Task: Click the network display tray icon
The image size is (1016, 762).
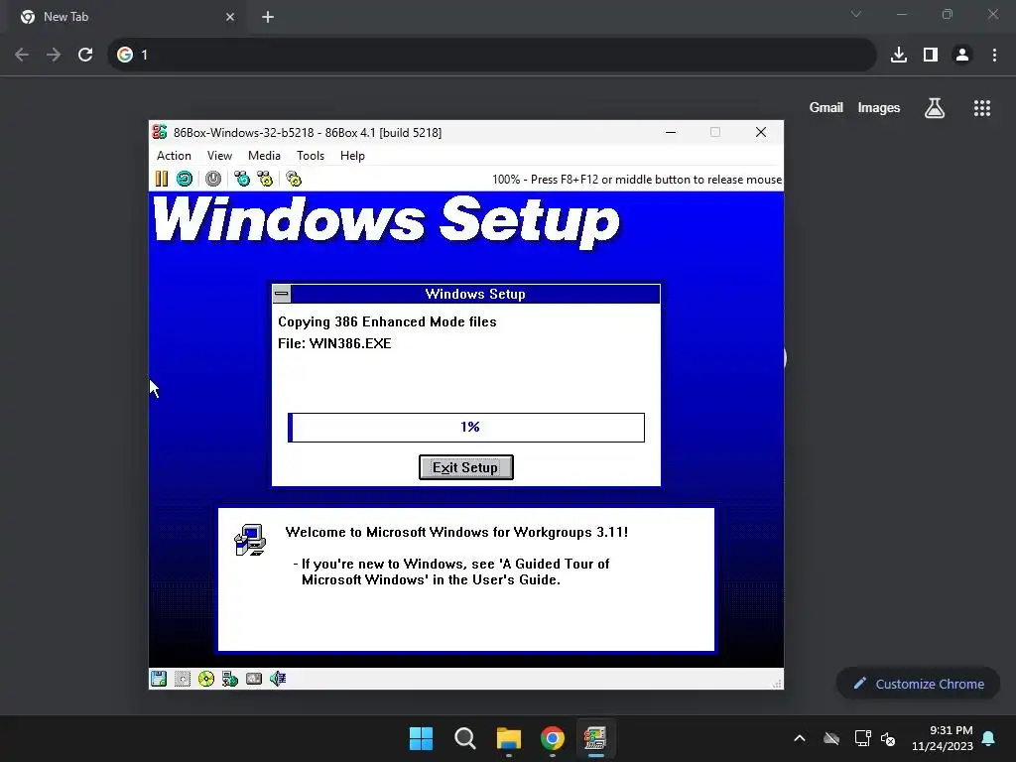Action: tap(862, 738)
